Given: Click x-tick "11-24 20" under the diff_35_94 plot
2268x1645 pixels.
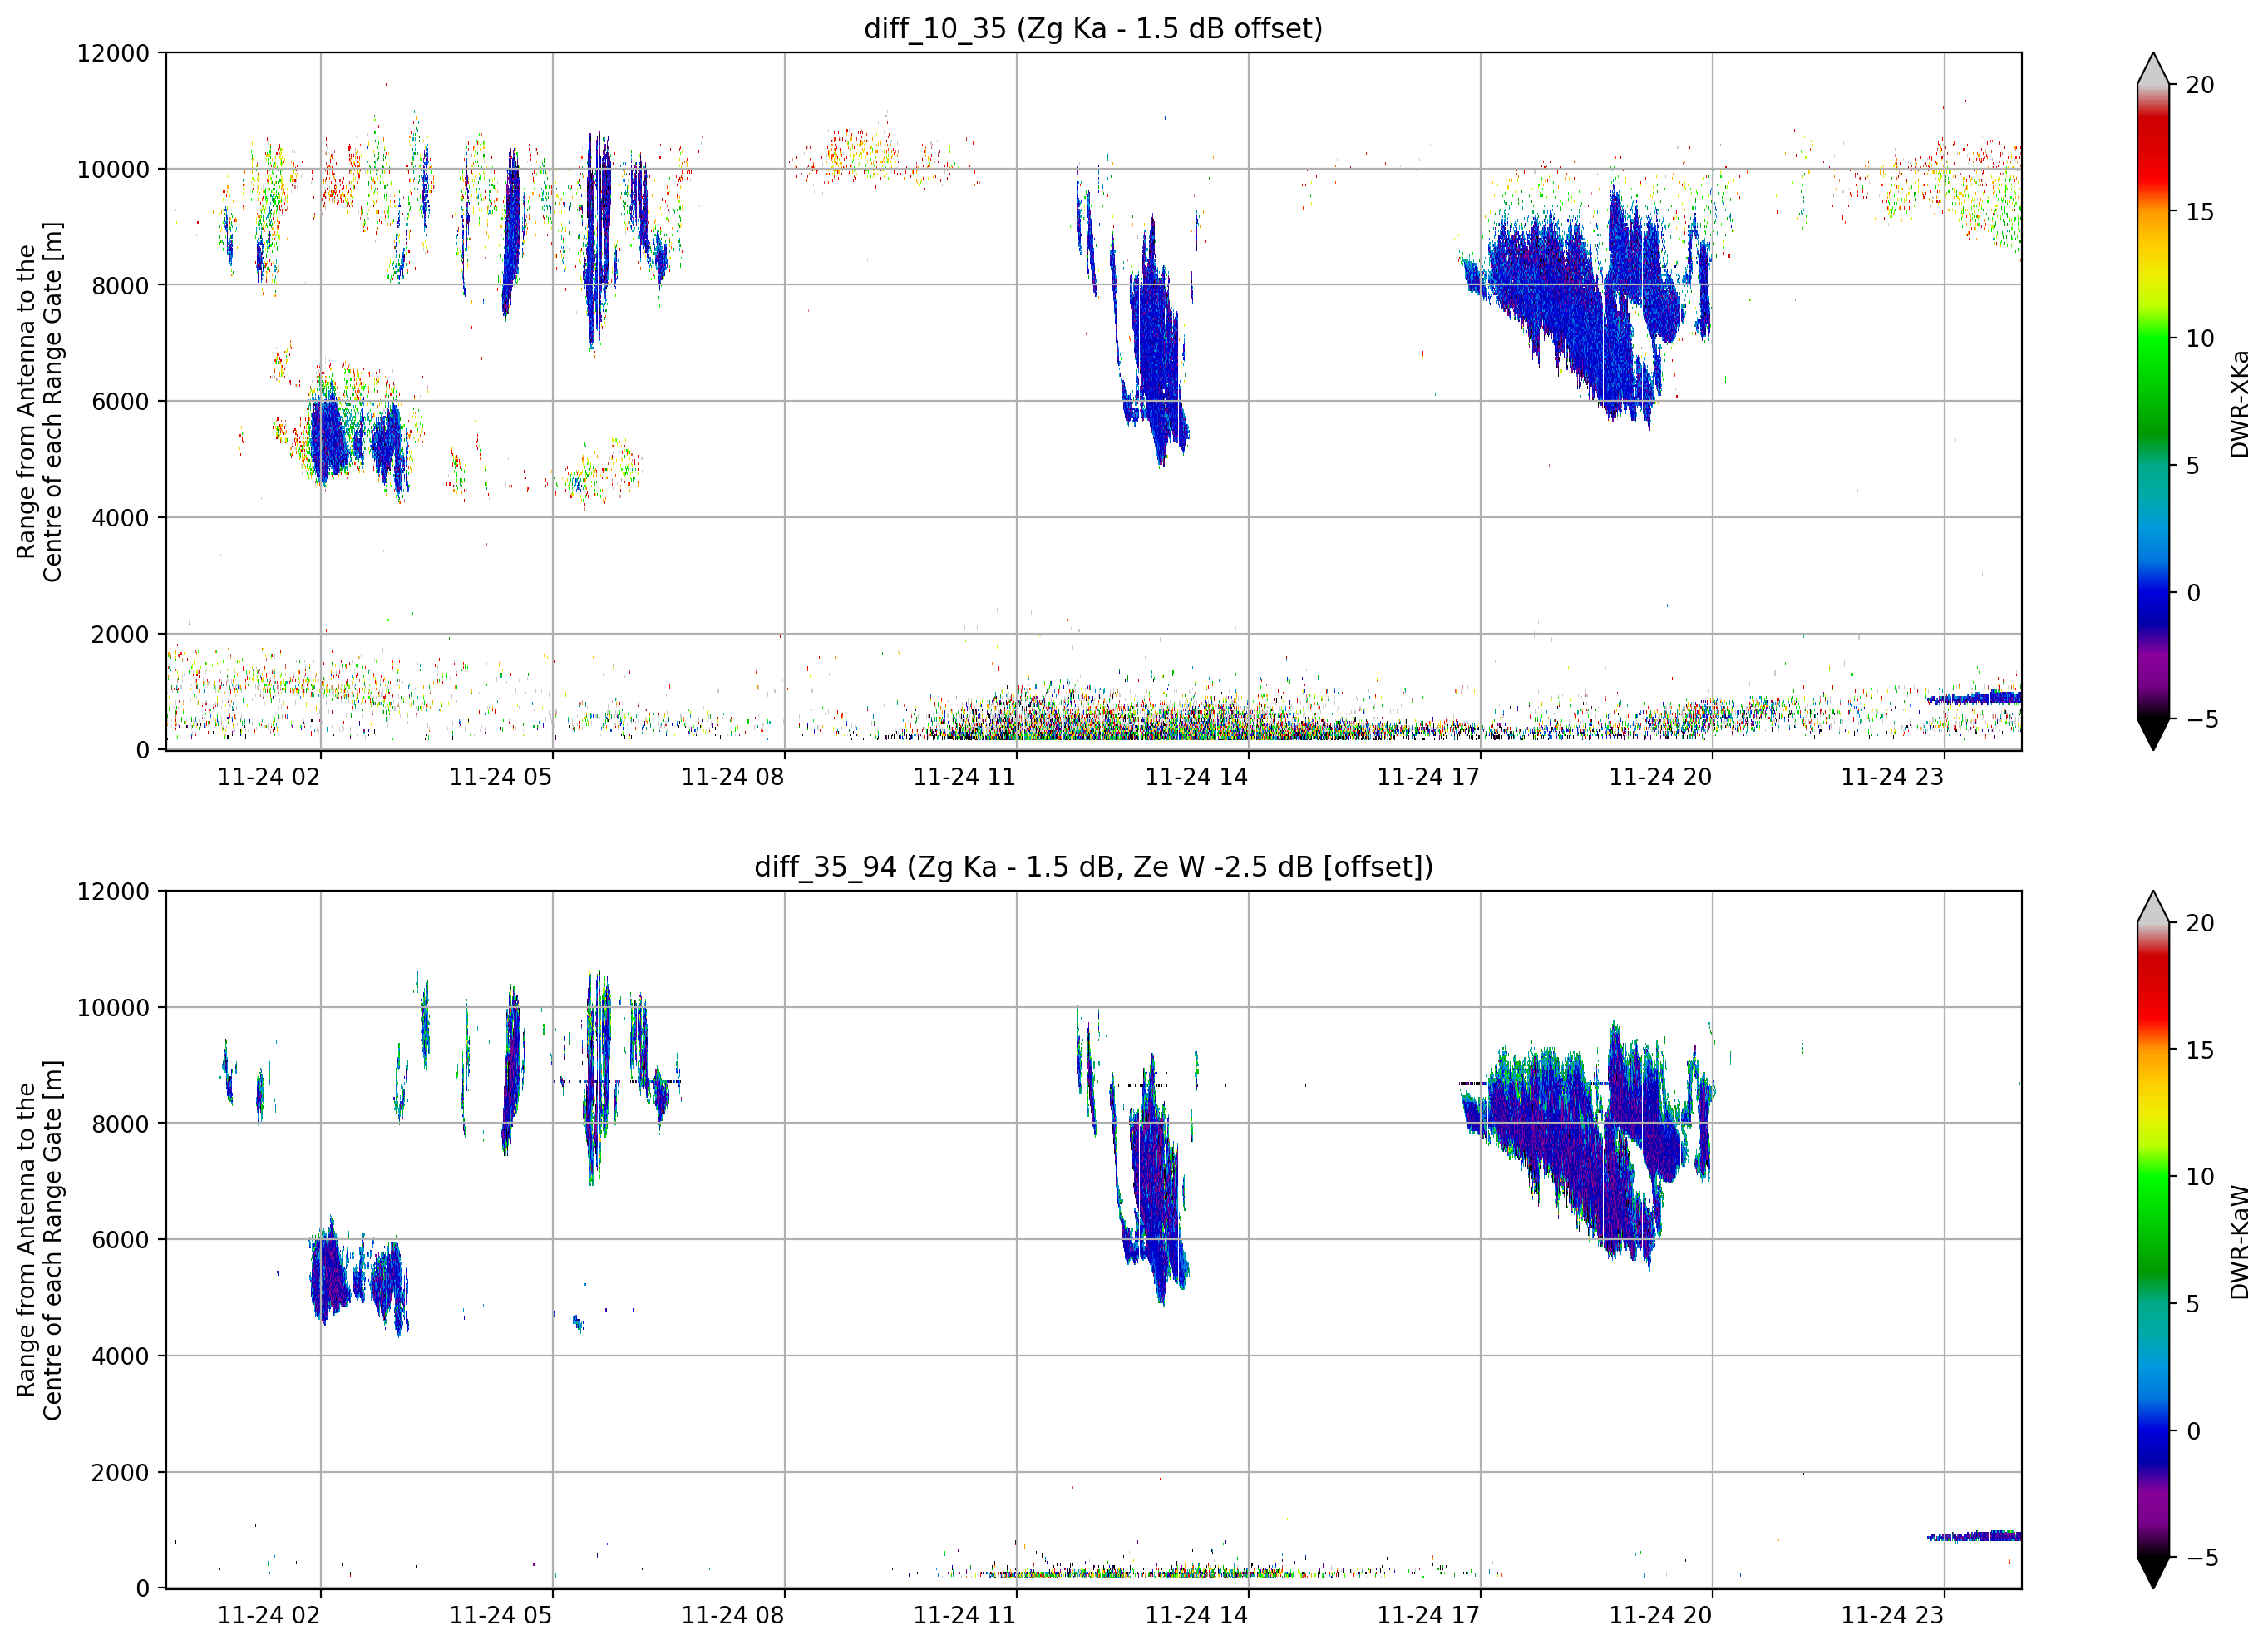Looking at the screenshot, I should click(1661, 1616).
